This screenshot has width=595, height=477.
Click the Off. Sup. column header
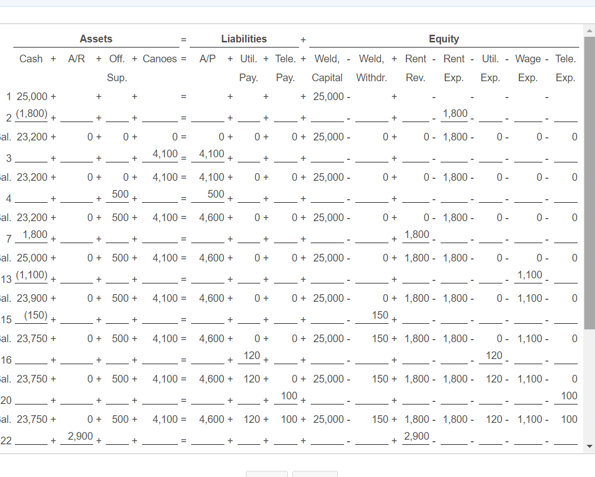(117, 68)
